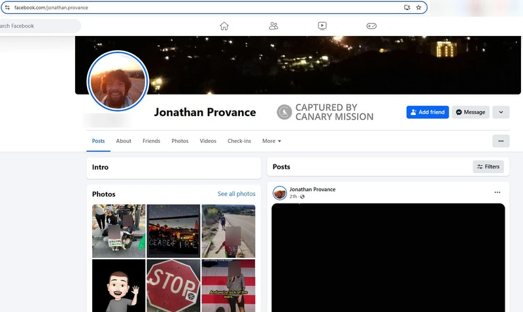Open the Gaming controller icon in navigation

371,26
